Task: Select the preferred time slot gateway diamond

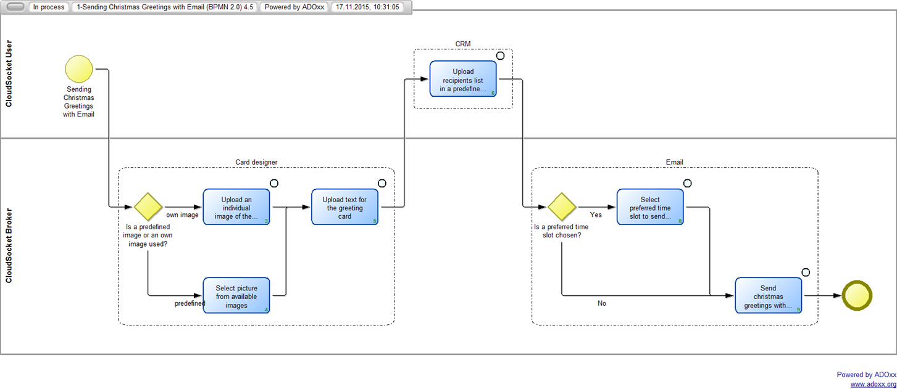Action: pyautogui.click(x=562, y=207)
